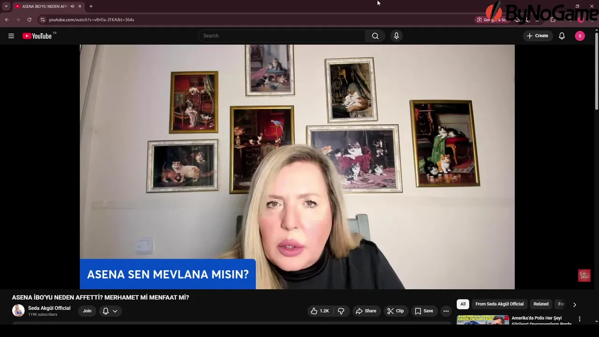Viewport: 599px width, 337px height.
Task: Click the 119K subscribers text
Action: [43, 315]
